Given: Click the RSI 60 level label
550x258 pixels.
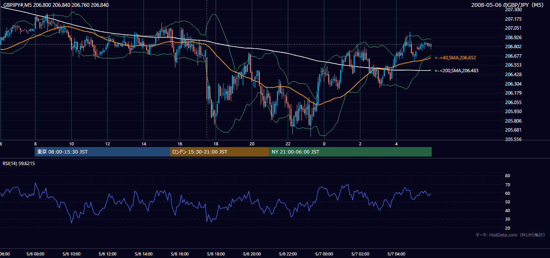Looking at the screenshot, I should pos(507,193).
